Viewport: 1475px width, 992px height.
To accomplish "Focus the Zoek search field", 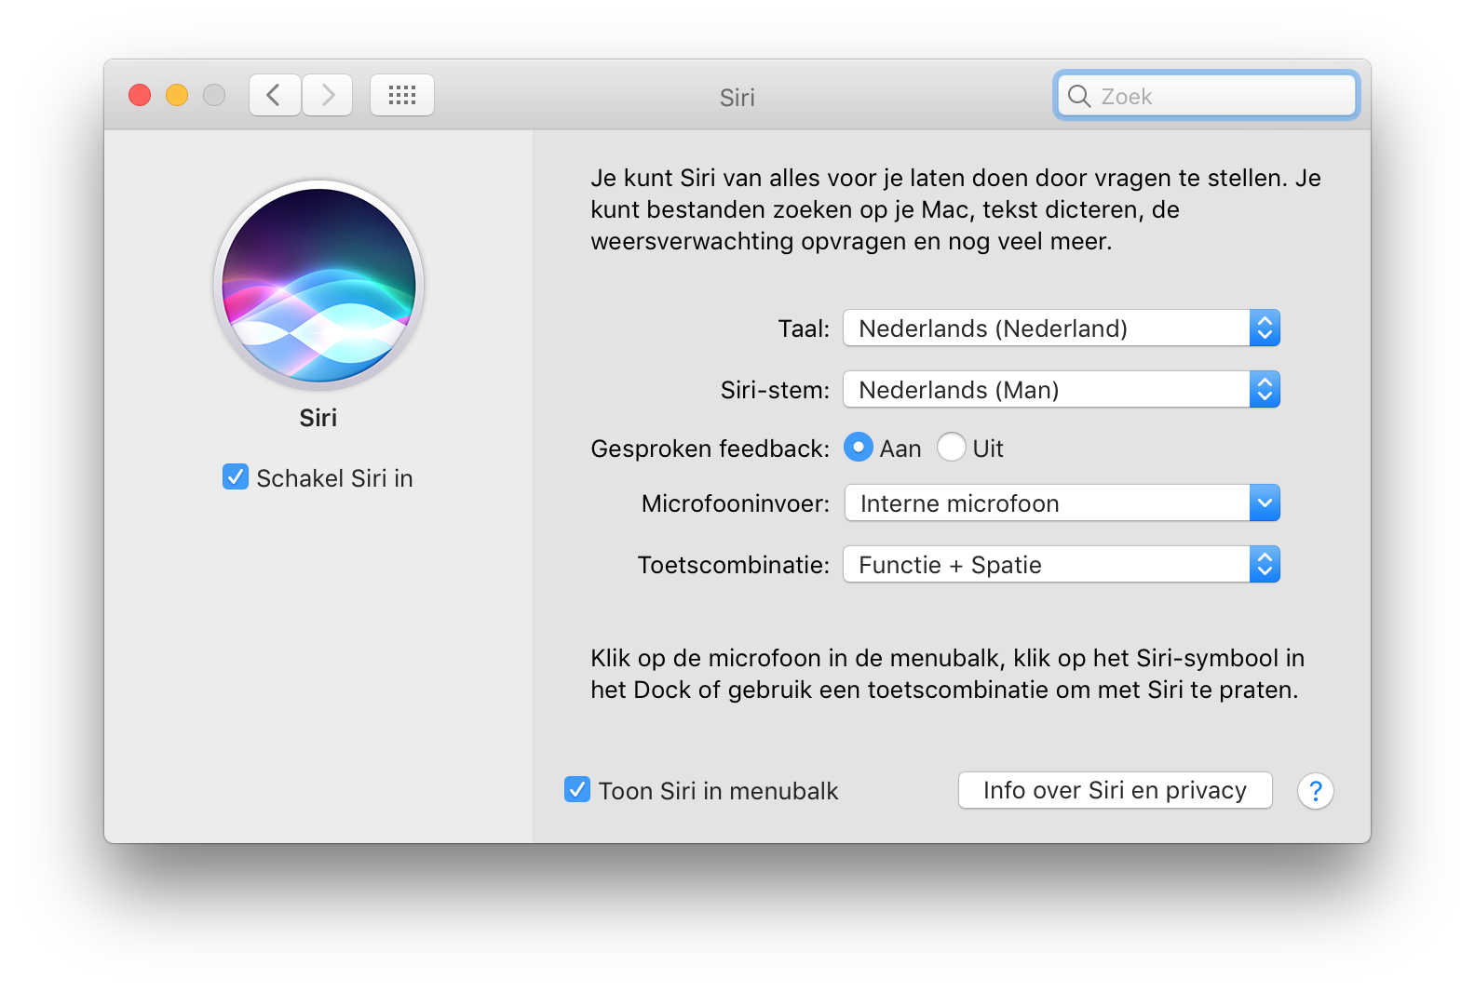I will coord(1207,96).
